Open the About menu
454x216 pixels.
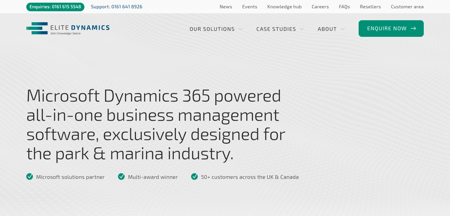click(x=327, y=29)
